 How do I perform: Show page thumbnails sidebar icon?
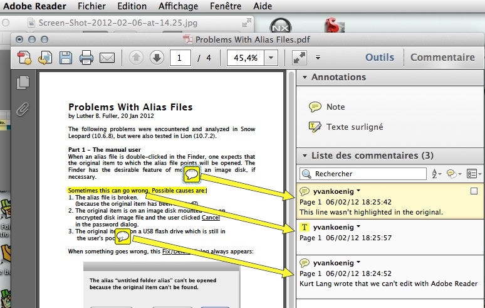[x=23, y=82]
